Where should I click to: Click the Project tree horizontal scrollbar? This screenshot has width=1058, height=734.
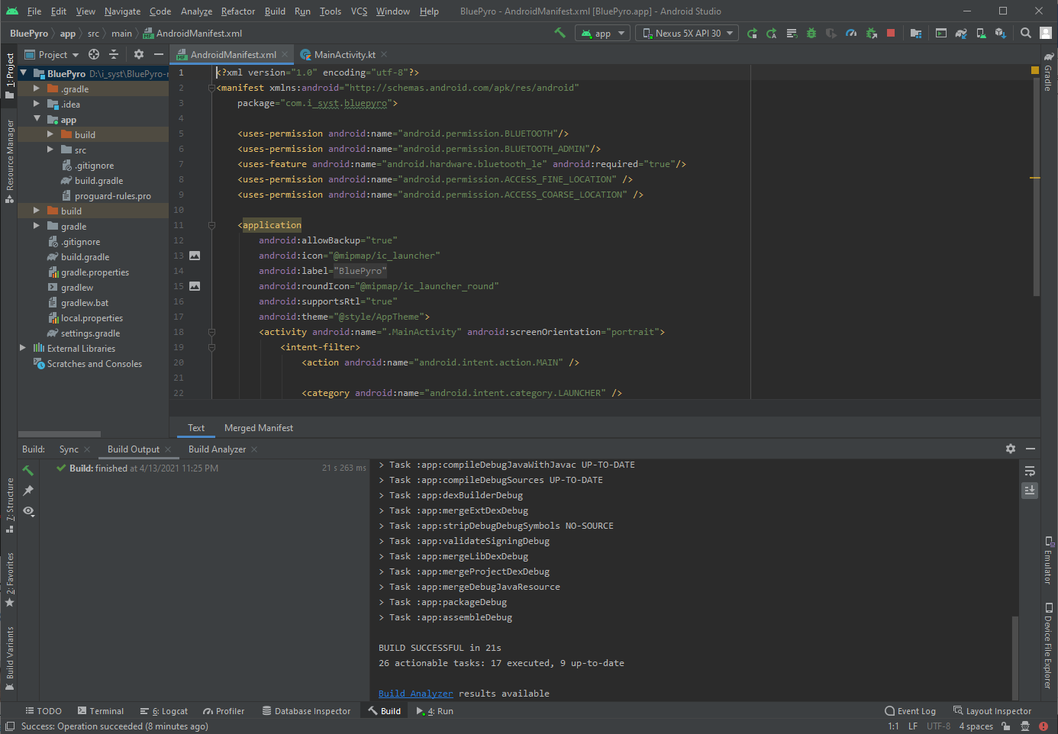coord(60,433)
